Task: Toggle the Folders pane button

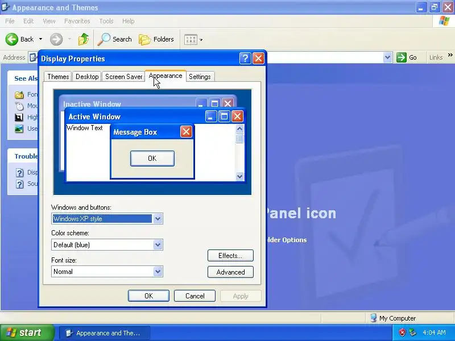Action: point(156,39)
